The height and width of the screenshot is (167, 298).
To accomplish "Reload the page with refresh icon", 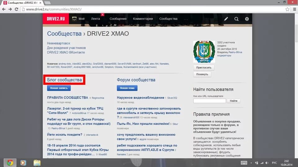I will (16, 9).
